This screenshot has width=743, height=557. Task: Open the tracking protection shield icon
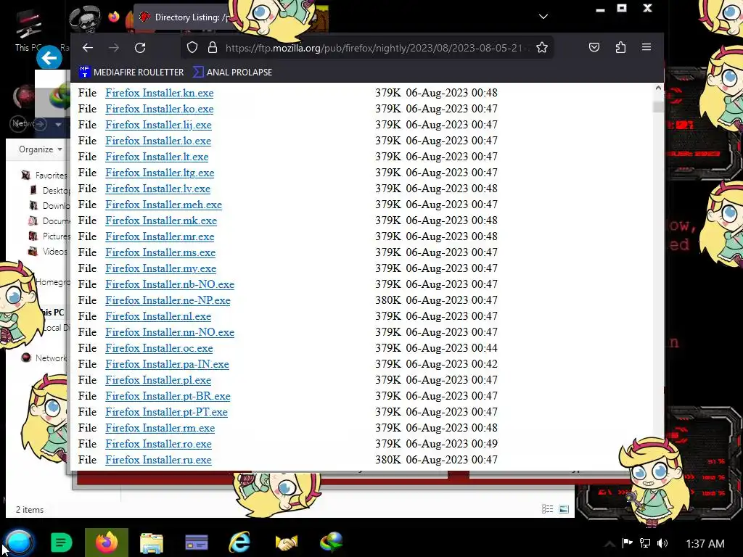(192, 47)
